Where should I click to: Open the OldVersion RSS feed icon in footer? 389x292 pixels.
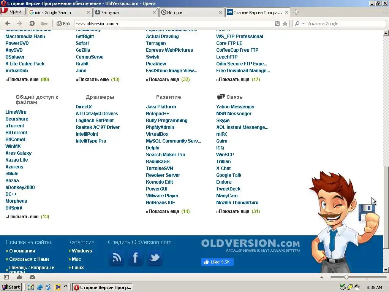(x=116, y=257)
